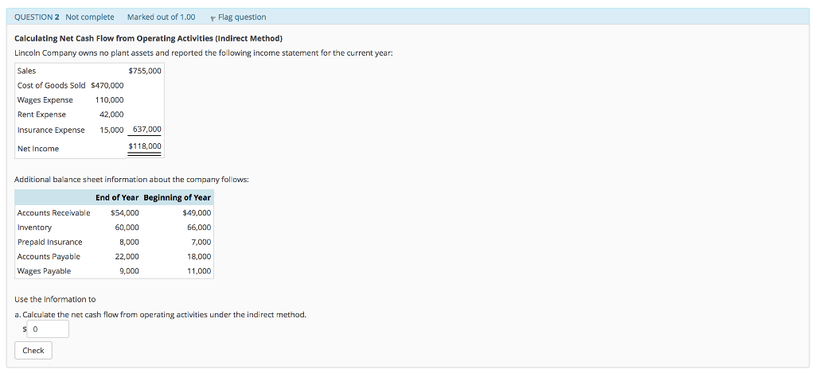Click Accounts Payable beginning value 18,000
815x373 pixels.
coord(199,256)
